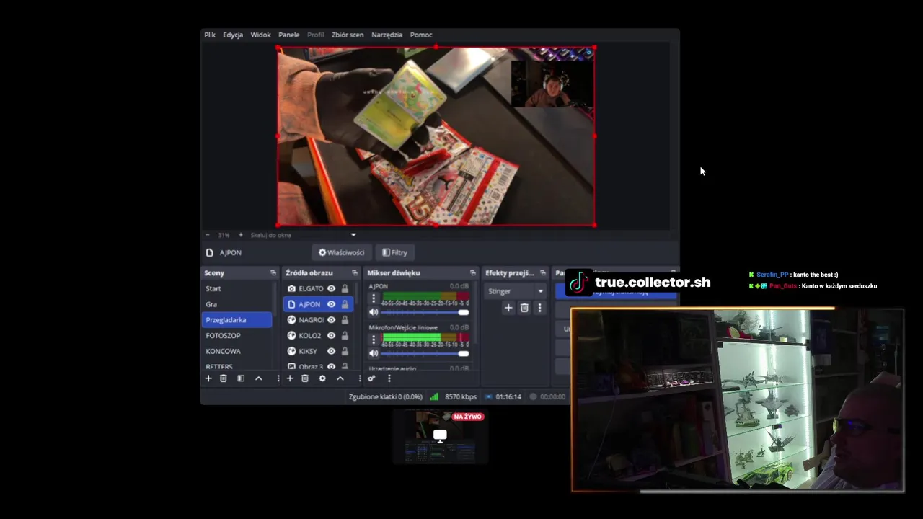
Task: Open the Panele menu
Action: click(x=288, y=35)
